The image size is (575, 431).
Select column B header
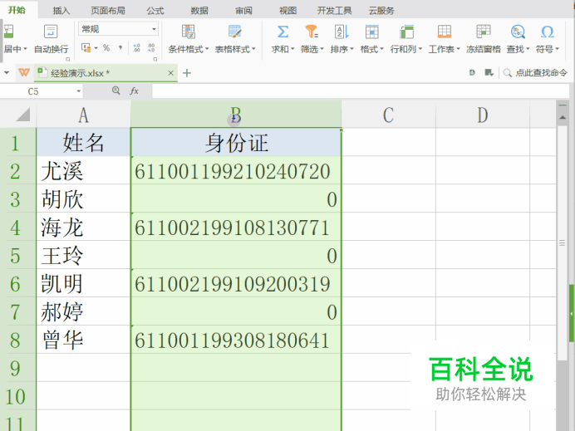pyautogui.click(x=236, y=115)
